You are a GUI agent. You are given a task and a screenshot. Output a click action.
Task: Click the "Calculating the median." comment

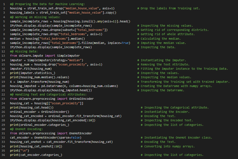coord(159,39)
